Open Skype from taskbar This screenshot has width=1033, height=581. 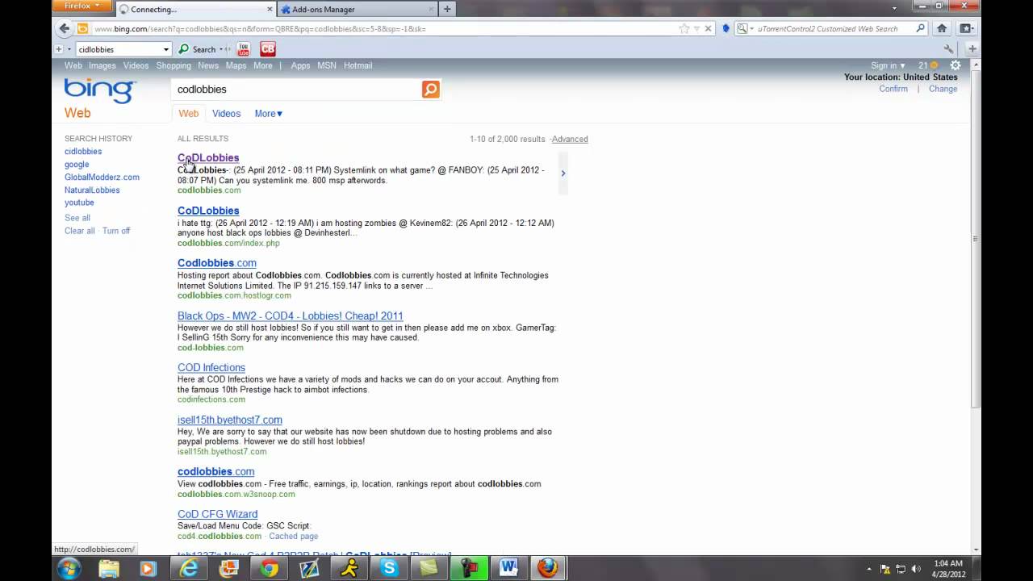coord(389,568)
